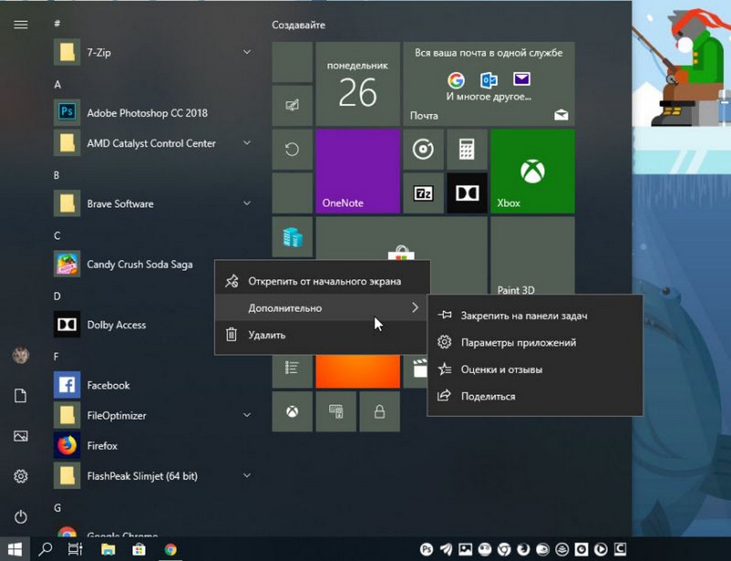Open the green Xbox tile
The image size is (731, 561).
tap(532, 171)
